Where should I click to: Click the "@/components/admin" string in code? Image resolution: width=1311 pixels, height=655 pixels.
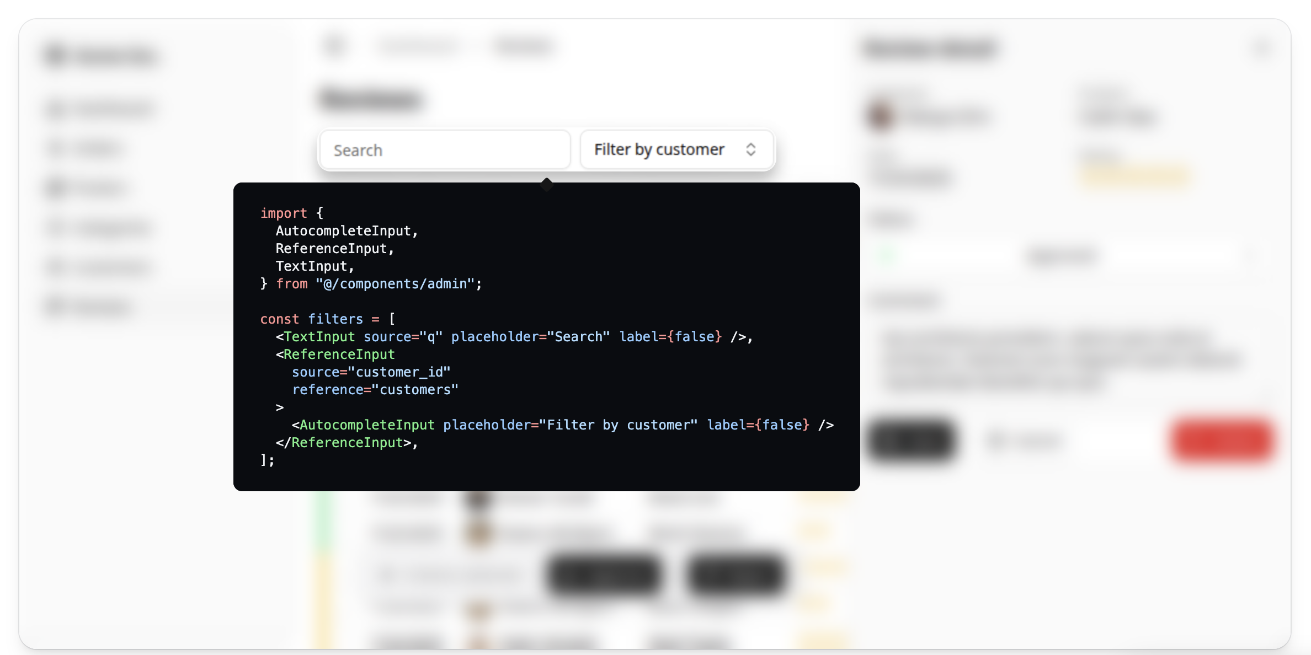pyautogui.click(x=395, y=284)
